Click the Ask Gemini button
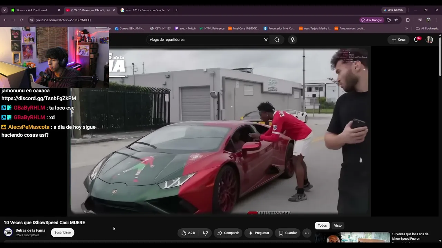The image size is (442, 248). pyautogui.click(x=393, y=10)
